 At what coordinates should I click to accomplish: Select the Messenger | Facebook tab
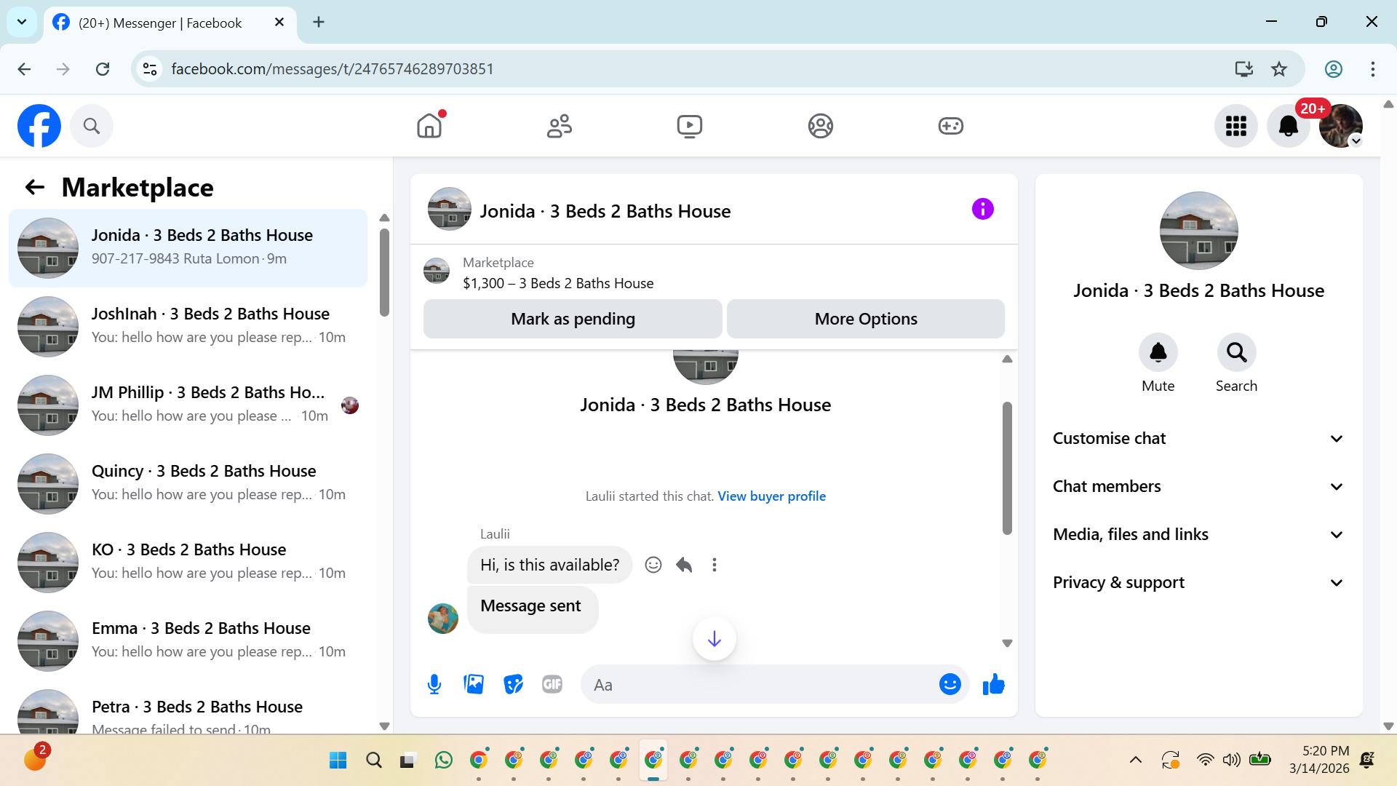click(x=170, y=23)
